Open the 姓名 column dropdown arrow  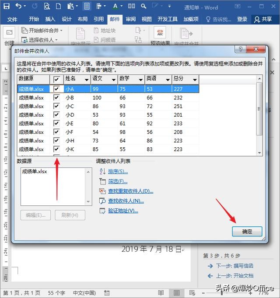[87, 80]
